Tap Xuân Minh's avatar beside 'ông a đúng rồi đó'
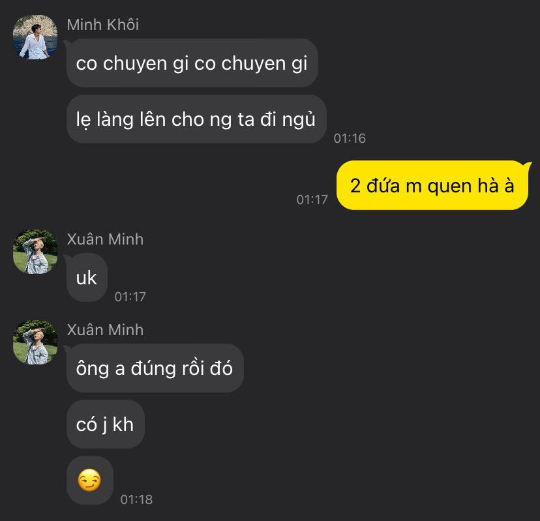This screenshot has width=540, height=521. tap(35, 342)
